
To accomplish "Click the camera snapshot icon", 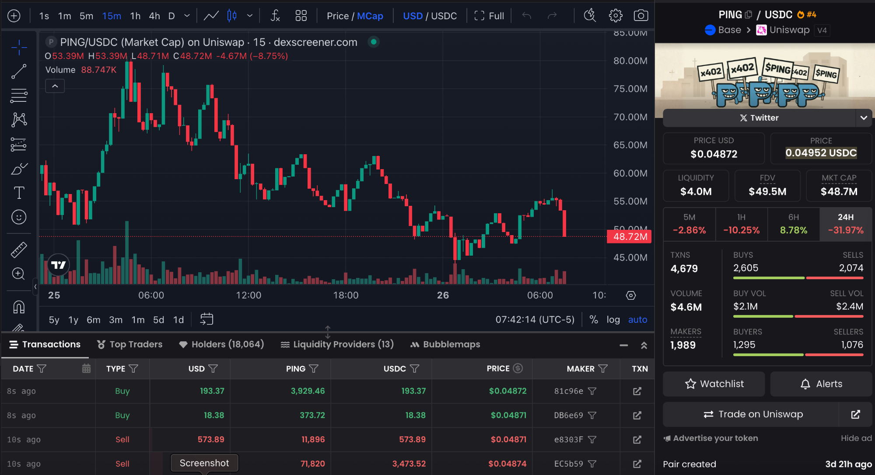I will point(641,16).
